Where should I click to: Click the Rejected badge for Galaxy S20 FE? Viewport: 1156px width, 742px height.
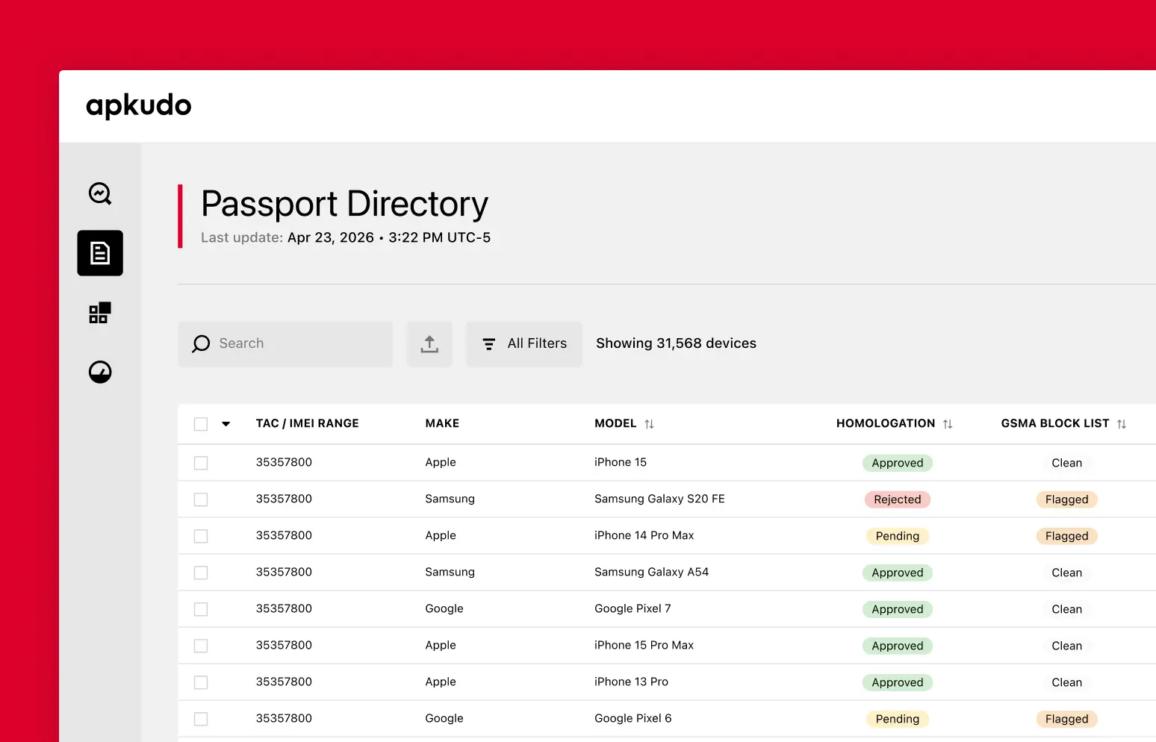pos(898,499)
